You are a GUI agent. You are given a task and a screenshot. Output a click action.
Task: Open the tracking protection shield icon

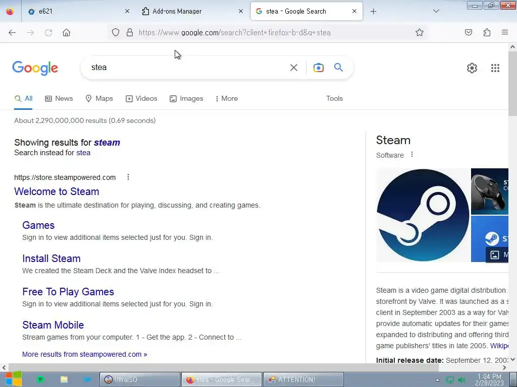116,33
